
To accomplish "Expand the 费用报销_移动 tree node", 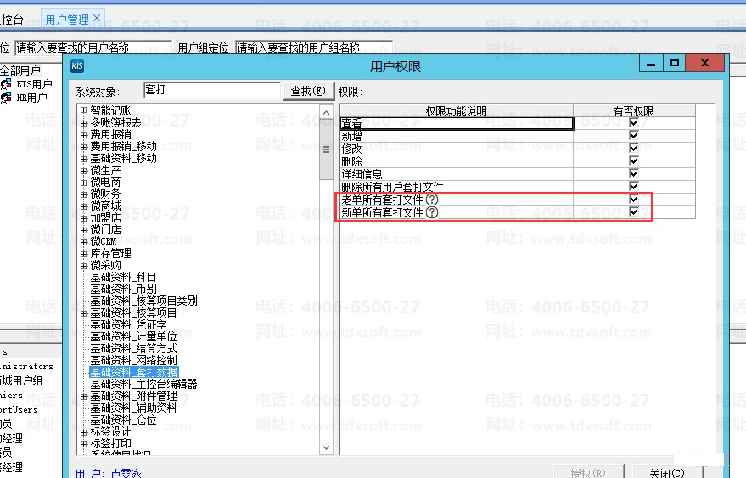I will (84, 147).
